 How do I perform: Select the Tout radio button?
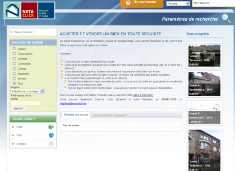14,83
